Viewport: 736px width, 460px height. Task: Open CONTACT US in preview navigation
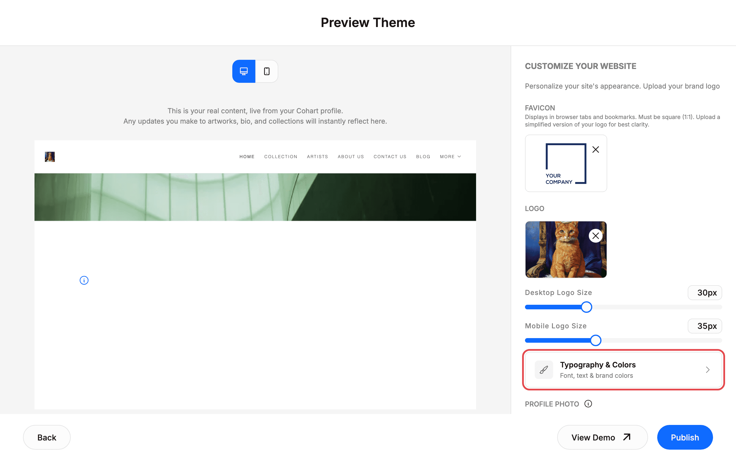[390, 157]
